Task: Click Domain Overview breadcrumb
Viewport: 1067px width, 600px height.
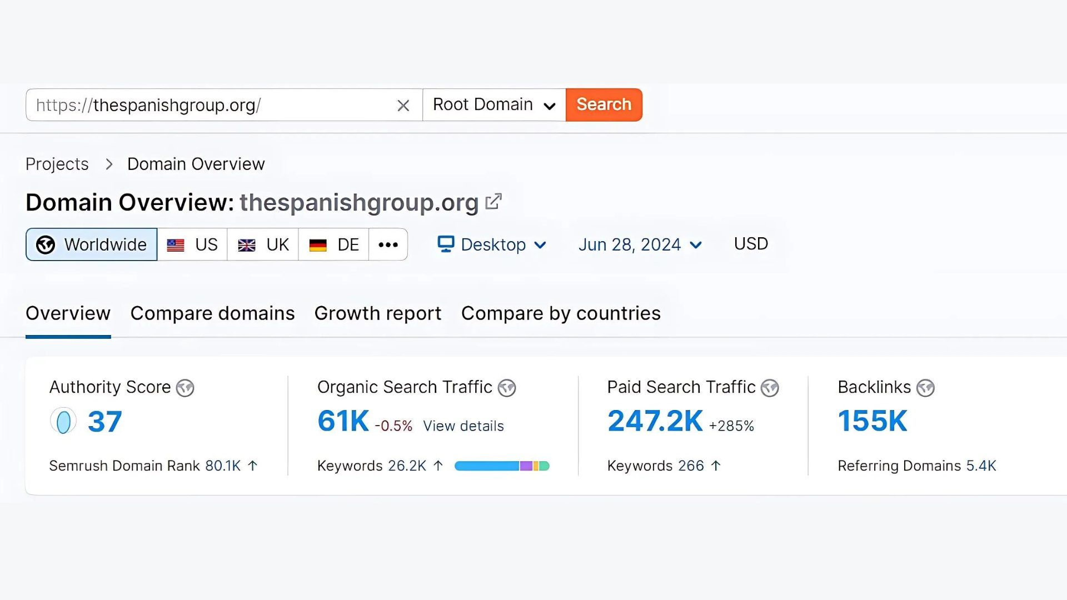Action: coord(196,164)
